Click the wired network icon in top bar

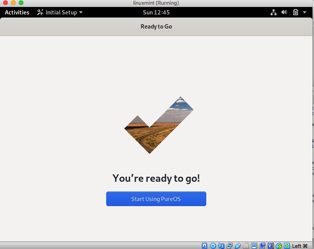273,13
